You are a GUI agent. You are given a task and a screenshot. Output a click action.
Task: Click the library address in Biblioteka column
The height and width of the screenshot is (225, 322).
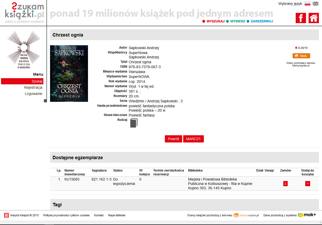(220, 184)
